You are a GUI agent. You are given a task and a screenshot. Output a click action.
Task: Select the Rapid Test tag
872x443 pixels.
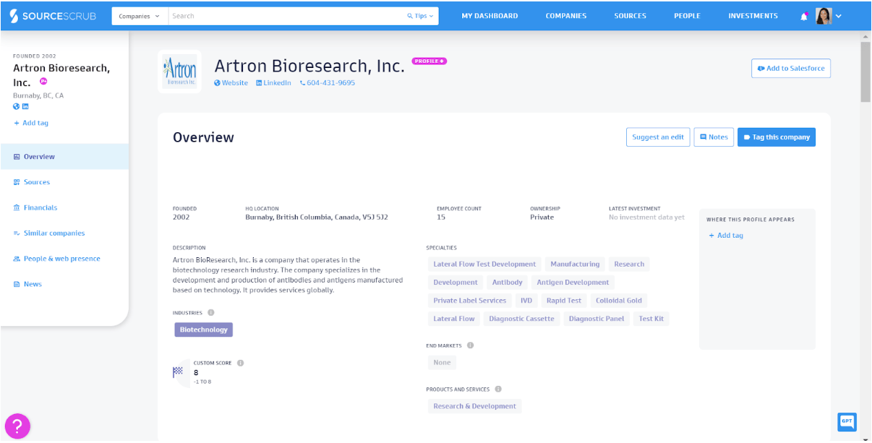point(564,301)
